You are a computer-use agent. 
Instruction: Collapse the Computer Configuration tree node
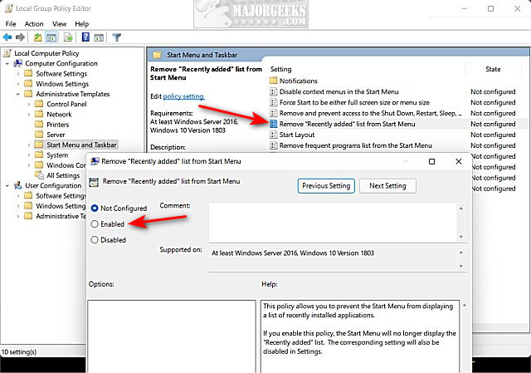pyautogui.click(x=7, y=63)
